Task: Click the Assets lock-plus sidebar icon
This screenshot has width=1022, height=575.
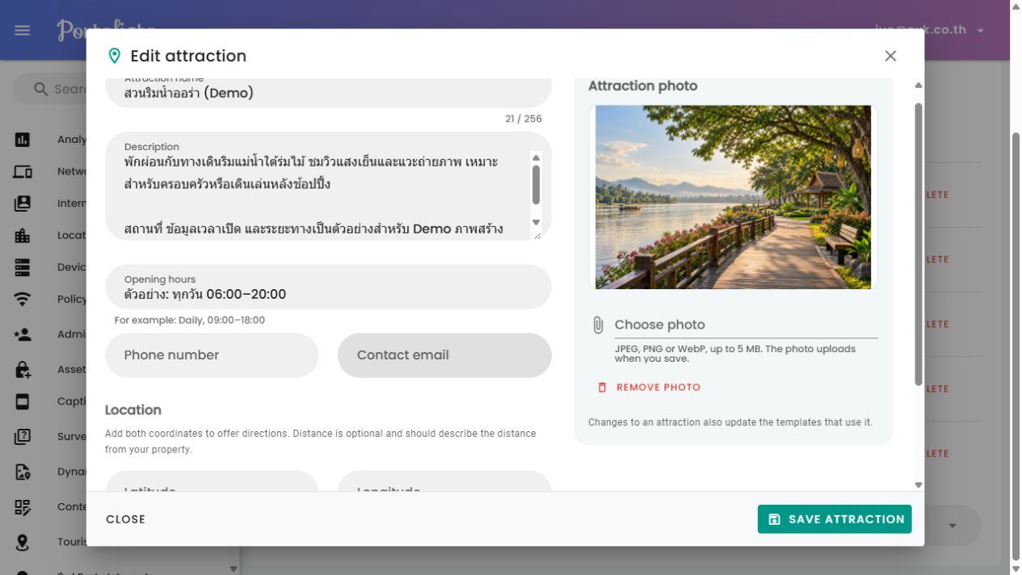Action: click(23, 370)
